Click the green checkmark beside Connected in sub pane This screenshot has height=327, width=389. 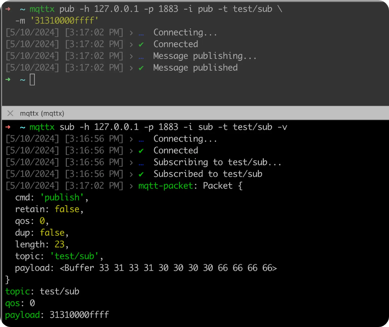point(141,150)
